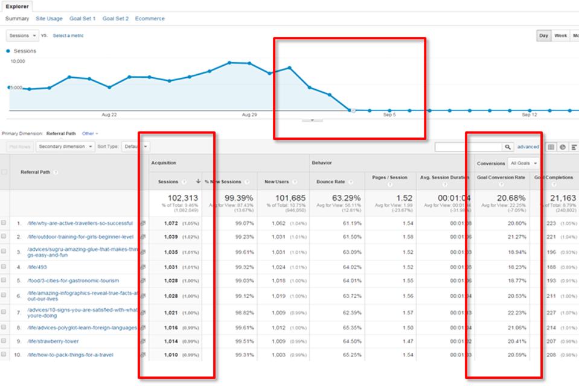The height and width of the screenshot is (386, 579).
Task: Click the Aug 29 data point on chart
Action: point(249,63)
